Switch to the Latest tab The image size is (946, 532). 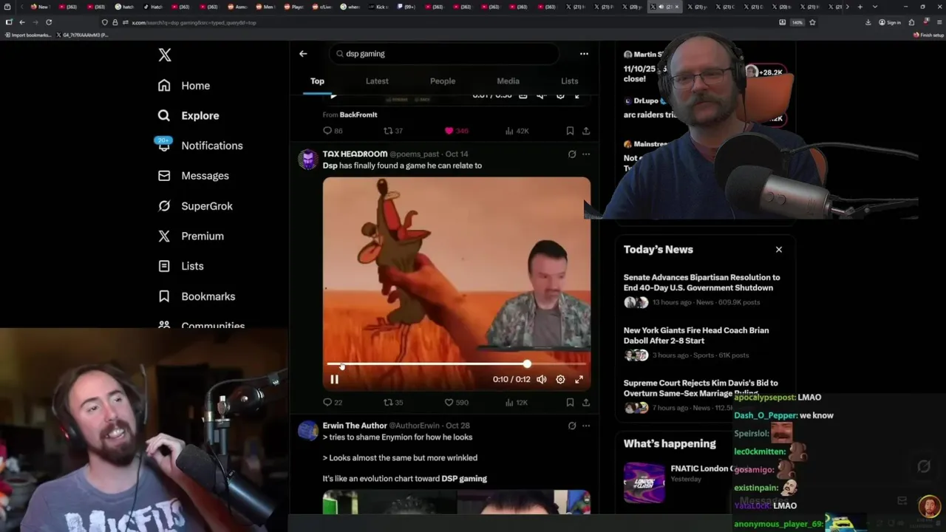tap(377, 81)
